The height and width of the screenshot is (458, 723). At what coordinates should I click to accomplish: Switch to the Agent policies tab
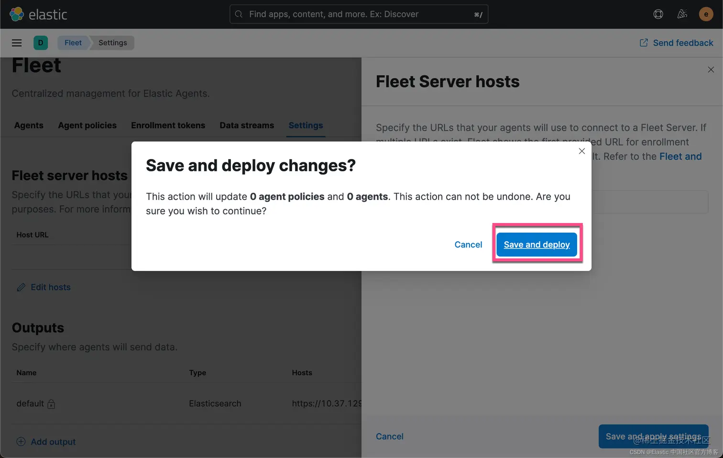pyautogui.click(x=88, y=125)
